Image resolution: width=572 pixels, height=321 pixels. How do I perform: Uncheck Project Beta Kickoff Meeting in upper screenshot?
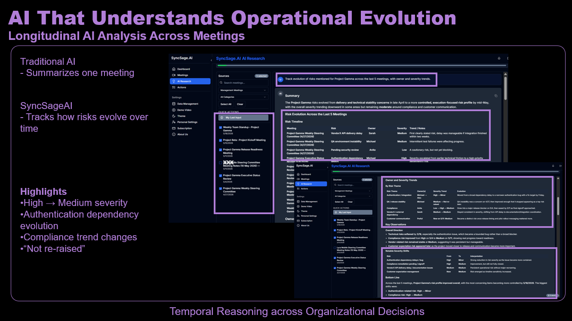click(x=221, y=140)
